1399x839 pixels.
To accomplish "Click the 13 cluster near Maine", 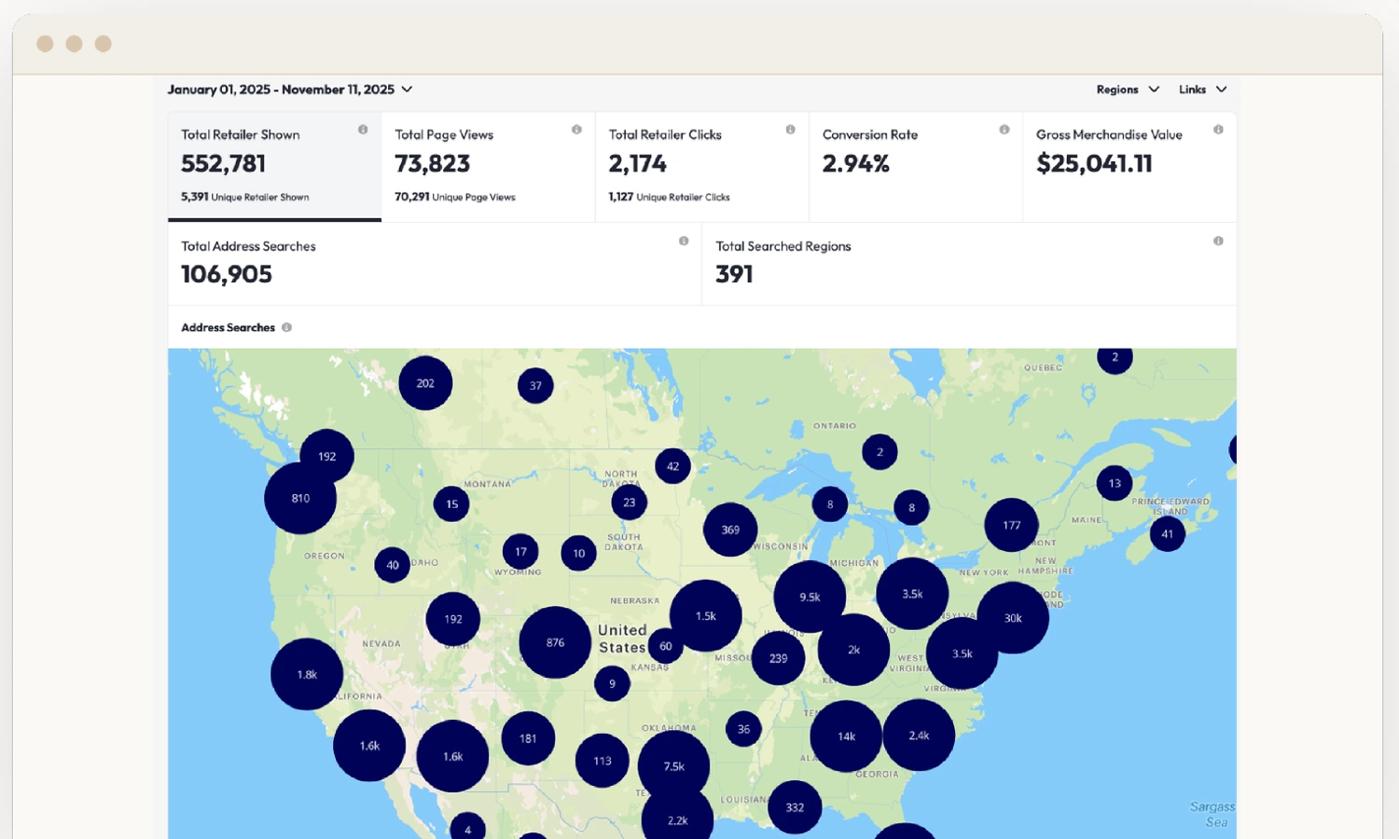I will click(x=1115, y=483).
